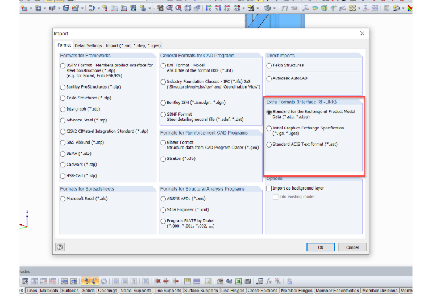Click the View in X direction icon
Screen dimensions: 432x294
(208, 9)
